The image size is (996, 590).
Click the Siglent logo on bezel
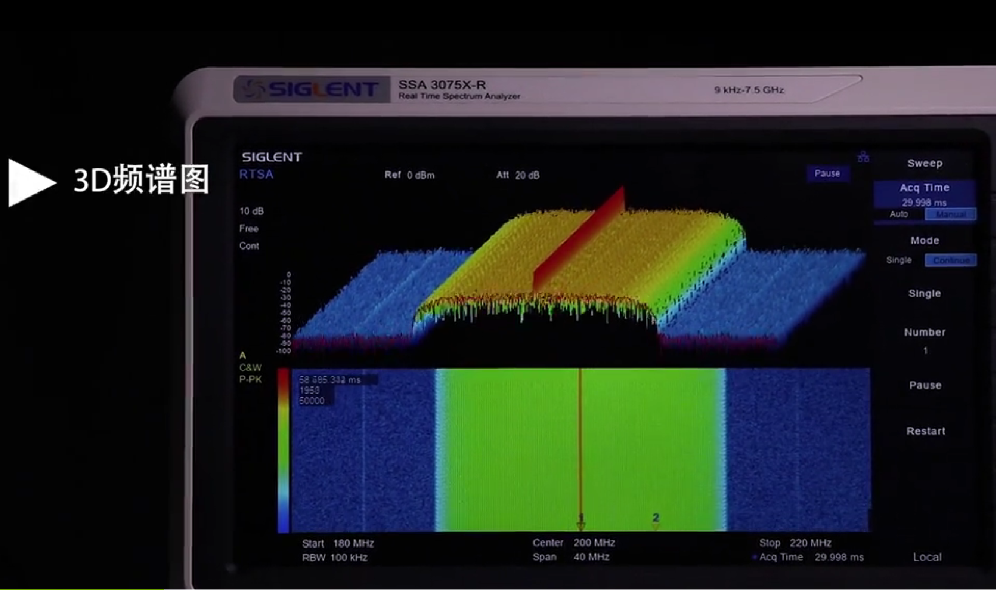tap(311, 89)
